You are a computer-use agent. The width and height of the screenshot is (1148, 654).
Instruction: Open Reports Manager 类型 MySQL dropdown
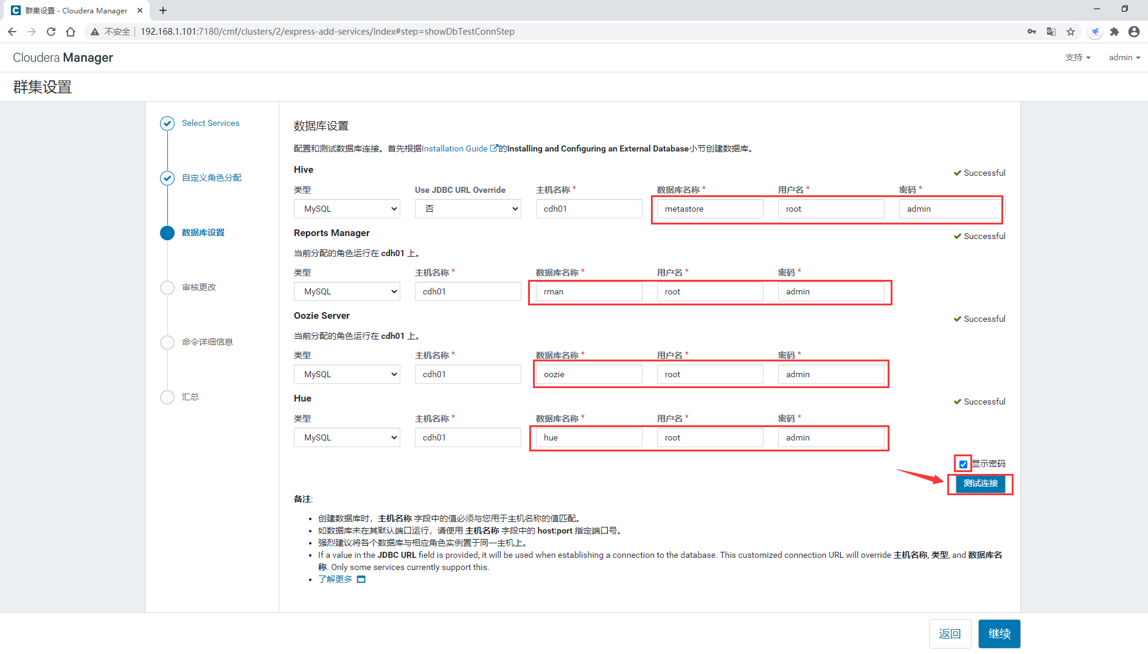pos(347,291)
